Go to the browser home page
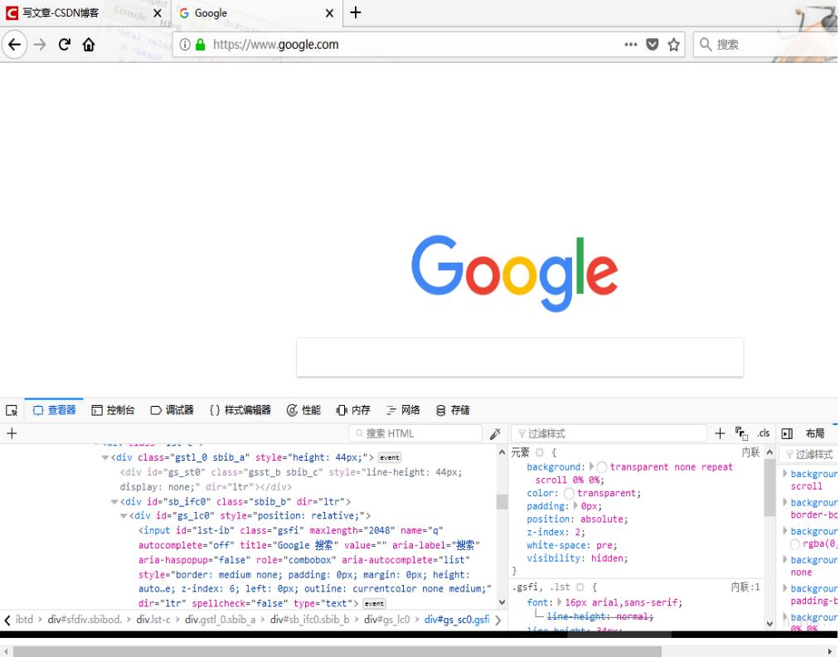This screenshot has height=657, width=840. click(89, 45)
